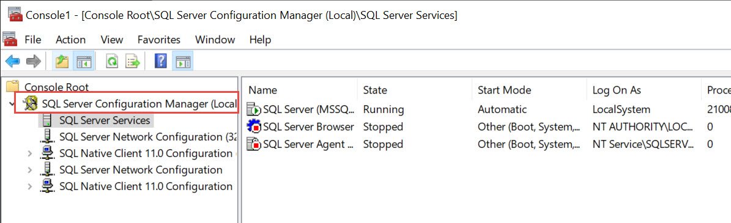Image resolution: width=731 pixels, height=223 pixels.
Task: Select SQL Server Services tree item
Action: coord(105,120)
